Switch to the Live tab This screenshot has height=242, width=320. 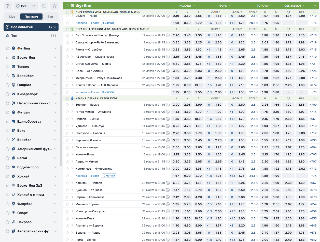12,17
